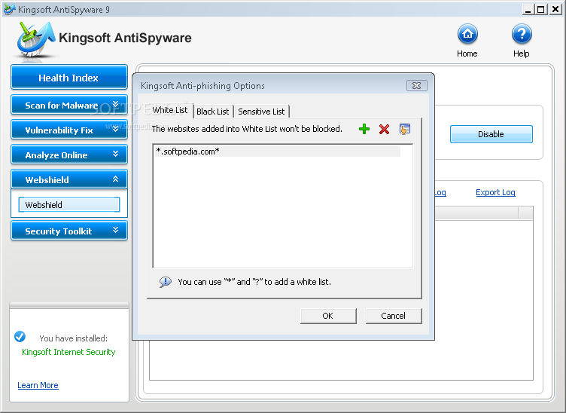Expand the Scan for Malware menu

click(69, 105)
